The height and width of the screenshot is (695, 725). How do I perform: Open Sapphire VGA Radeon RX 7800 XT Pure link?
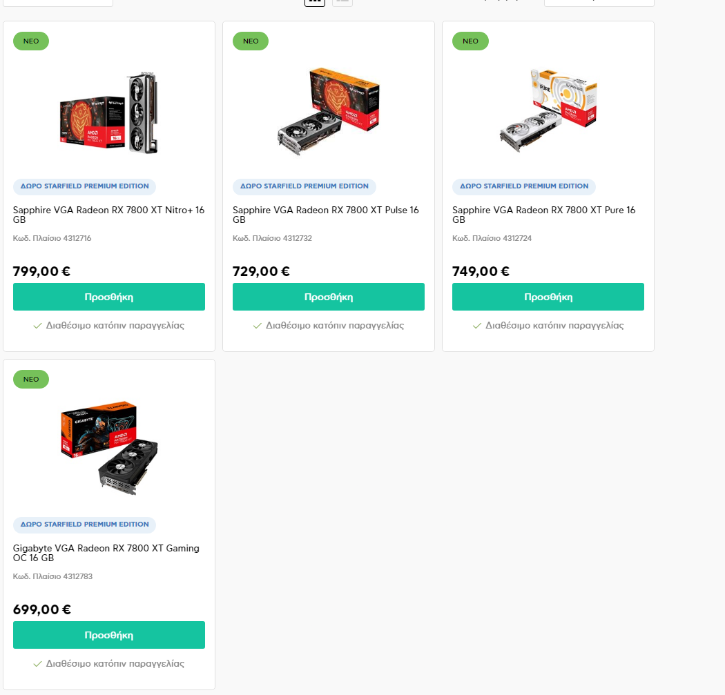point(544,215)
